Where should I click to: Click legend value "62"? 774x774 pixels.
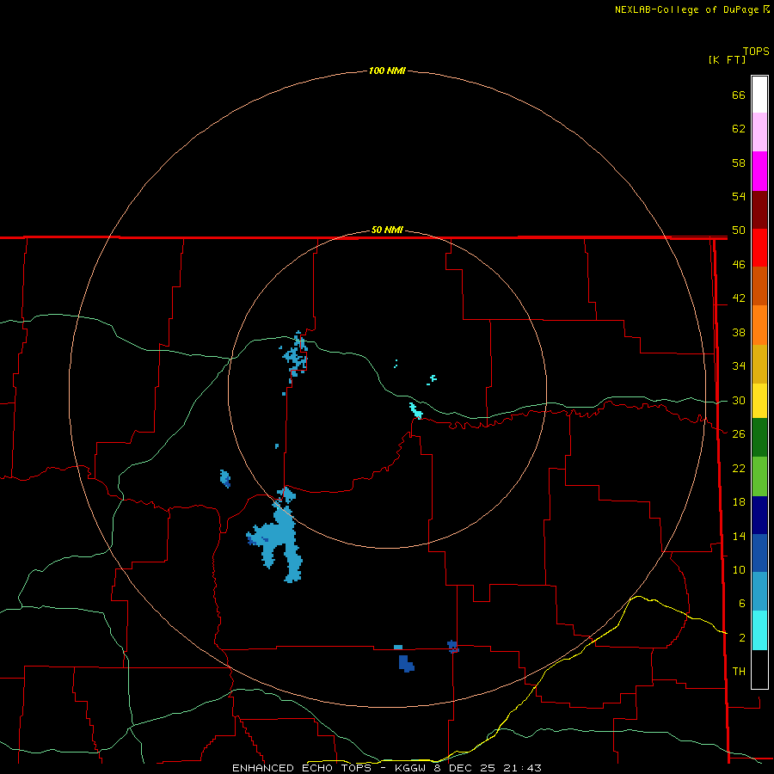(x=739, y=129)
